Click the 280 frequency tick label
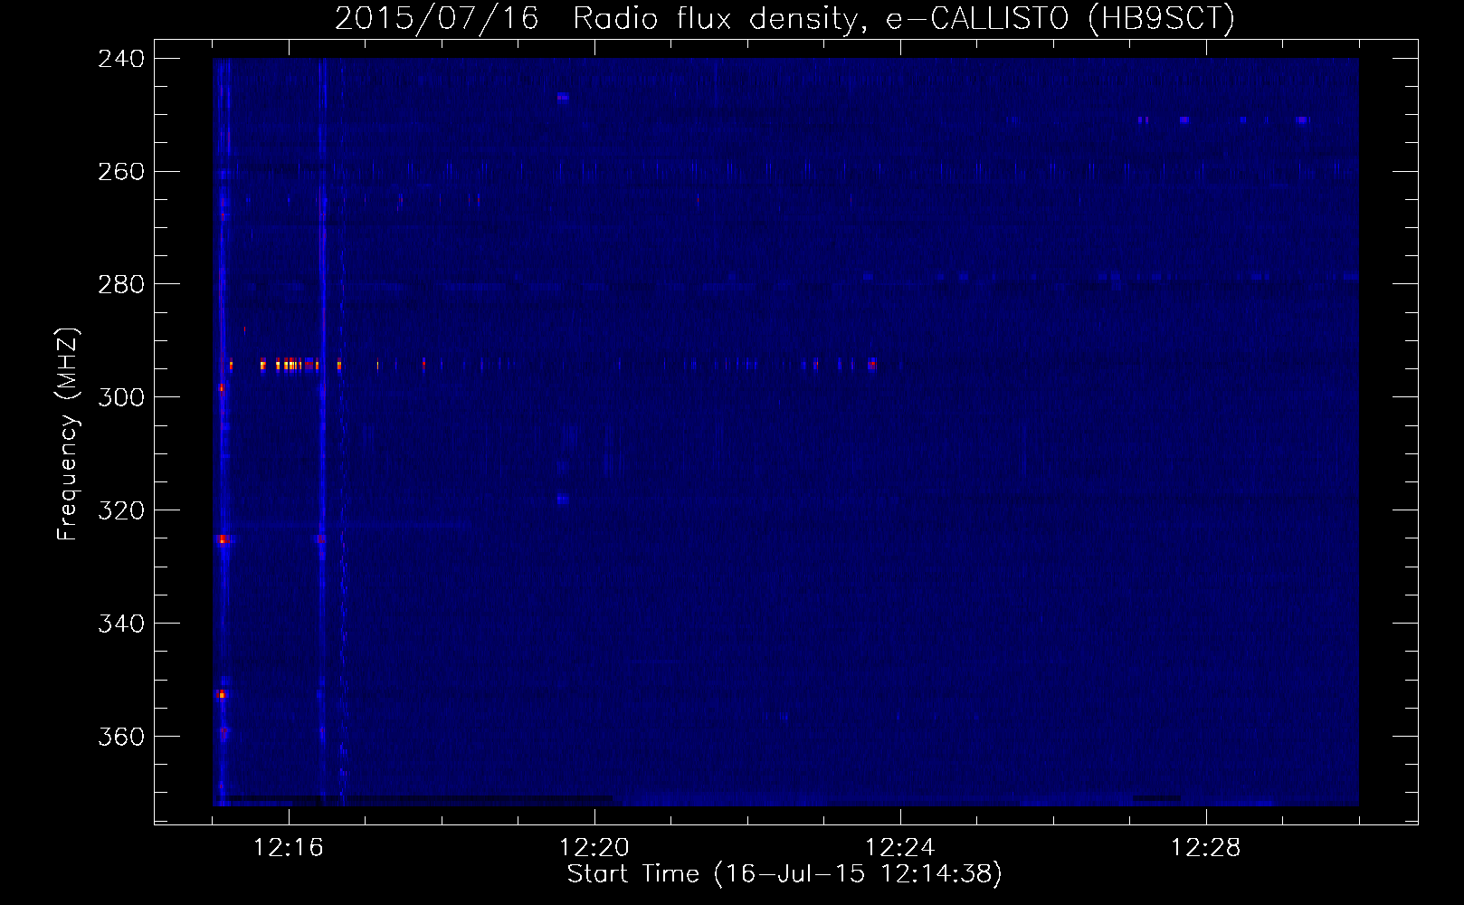The height and width of the screenshot is (905, 1464). pos(121,285)
